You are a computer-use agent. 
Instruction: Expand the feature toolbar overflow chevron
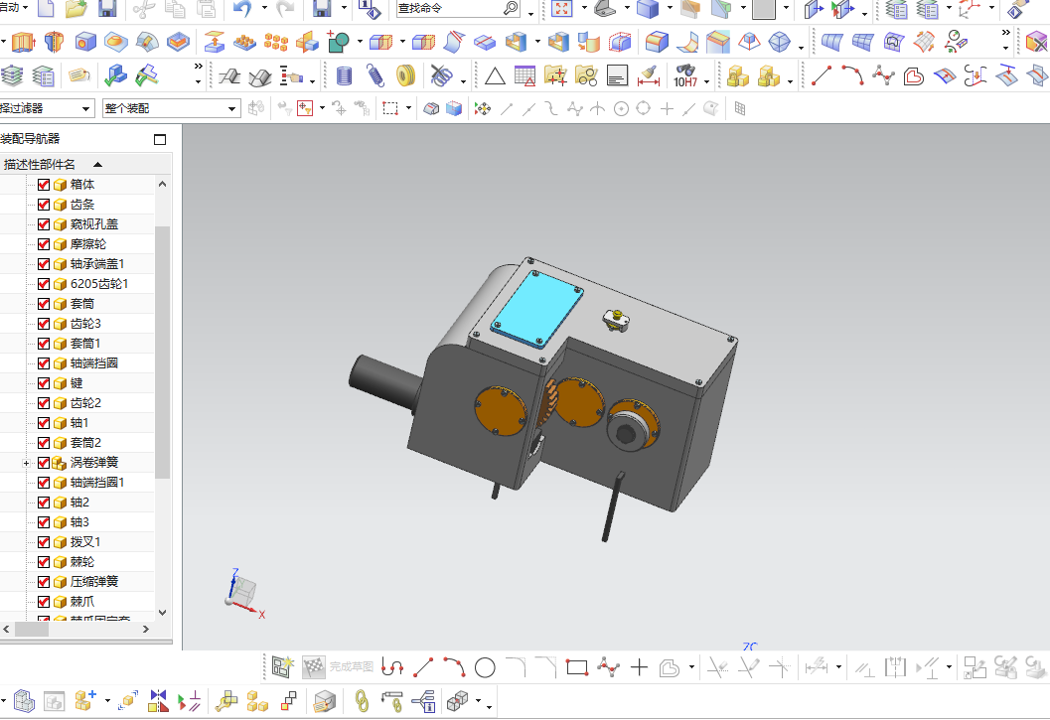point(1006,32)
